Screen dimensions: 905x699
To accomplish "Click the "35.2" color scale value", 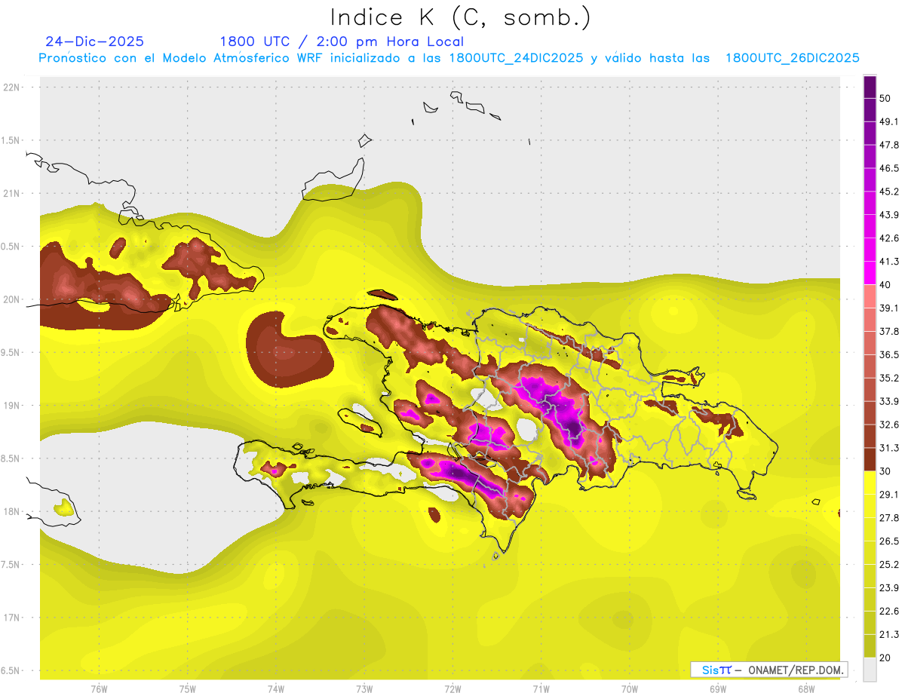I will 889,378.
